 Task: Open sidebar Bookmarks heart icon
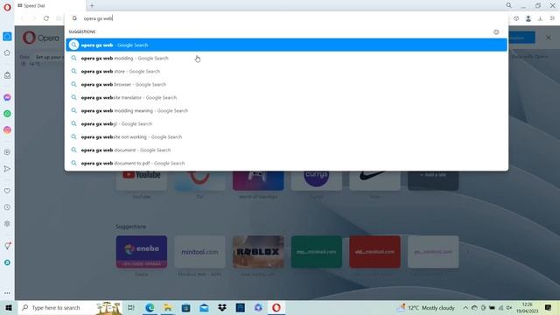[7, 191]
